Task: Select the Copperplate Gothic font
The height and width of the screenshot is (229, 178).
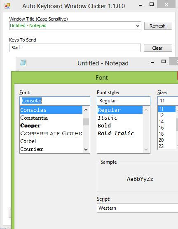Action: point(51,133)
